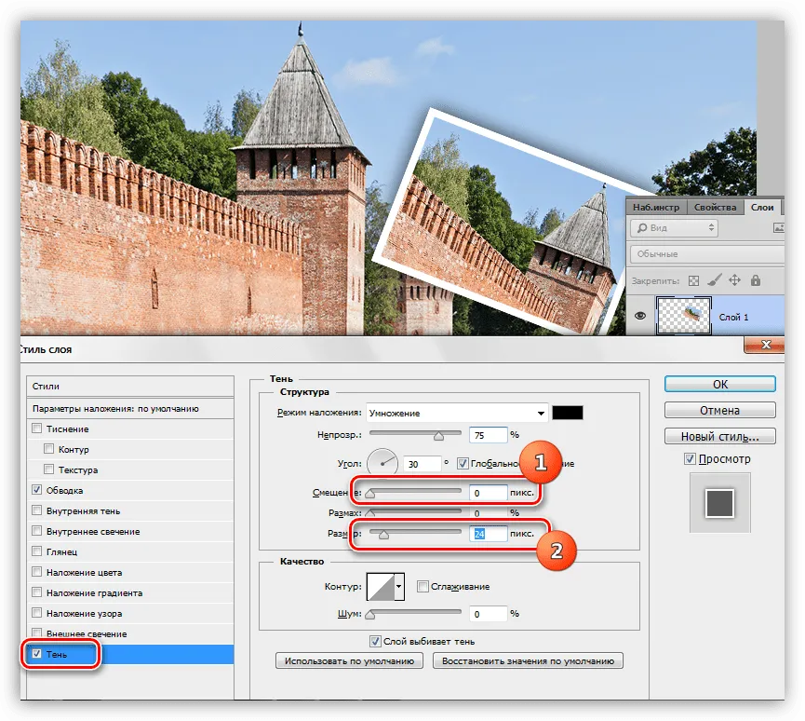Enable Сглаживание checkbox

[x=423, y=586]
